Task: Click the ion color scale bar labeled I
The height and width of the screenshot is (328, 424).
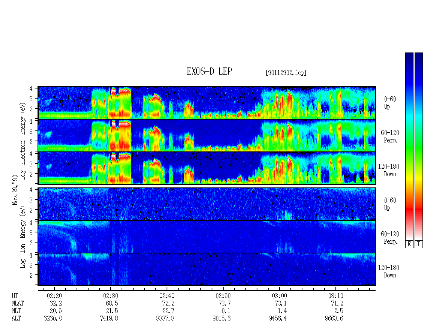Action: pos(419,146)
